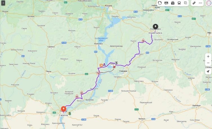The width and height of the screenshot is (212, 129).
Task: Click the orange marker beside letter A
Action: pos(101,65)
